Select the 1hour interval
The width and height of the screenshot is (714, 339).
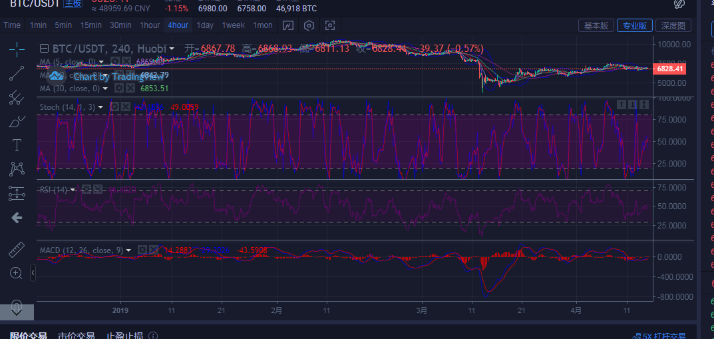coord(150,25)
